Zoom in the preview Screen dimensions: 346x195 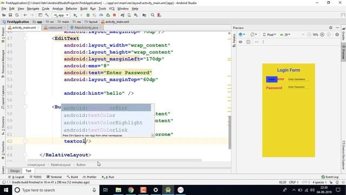tap(322, 35)
